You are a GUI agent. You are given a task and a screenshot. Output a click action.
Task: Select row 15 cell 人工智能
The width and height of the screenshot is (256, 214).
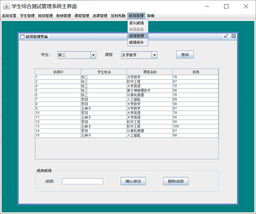150,135
